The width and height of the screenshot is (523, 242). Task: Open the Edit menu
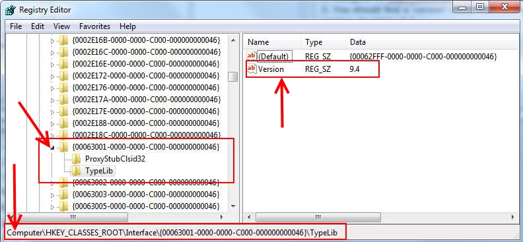tap(38, 26)
